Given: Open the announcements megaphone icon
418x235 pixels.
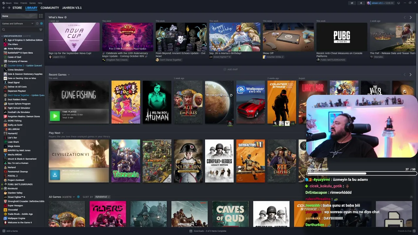Looking at the screenshot, I should (x=352, y=3).
